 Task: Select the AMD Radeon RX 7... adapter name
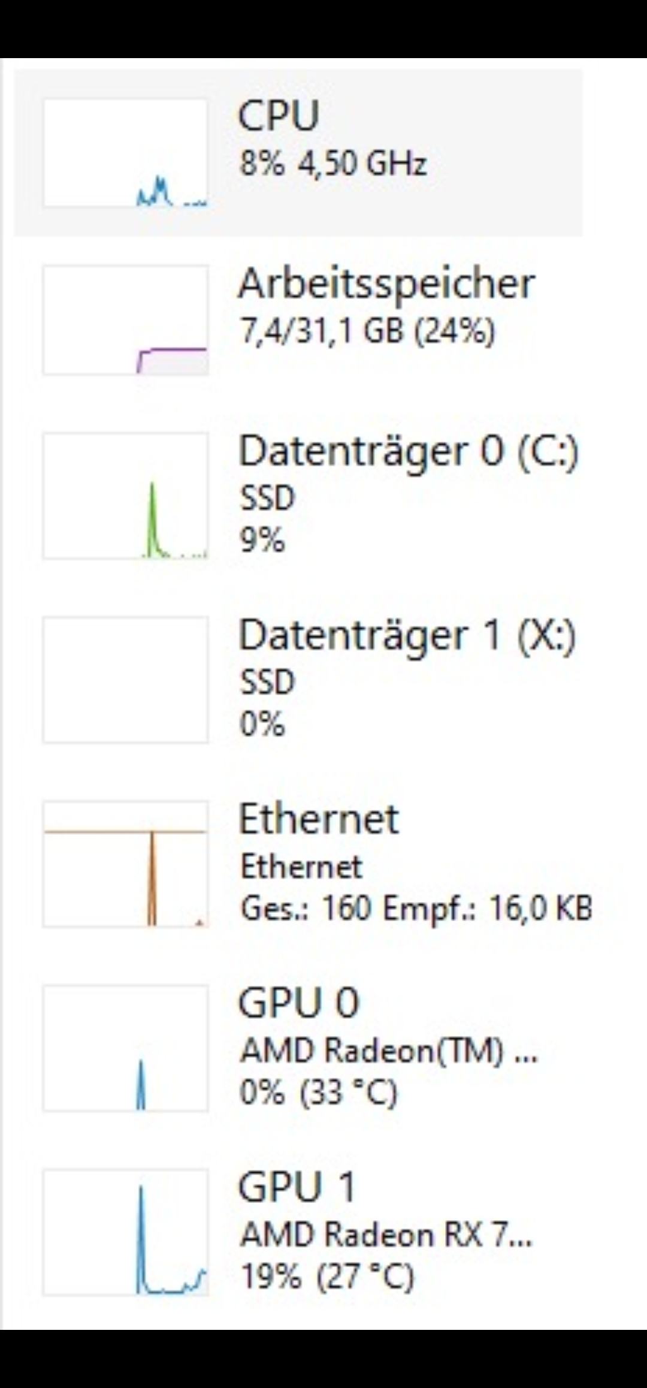coord(386,1235)
